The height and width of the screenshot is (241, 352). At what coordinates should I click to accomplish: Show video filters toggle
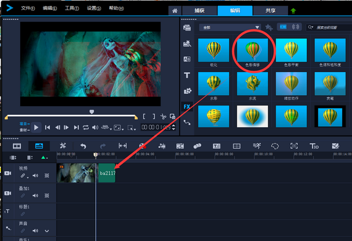point(283,27)
